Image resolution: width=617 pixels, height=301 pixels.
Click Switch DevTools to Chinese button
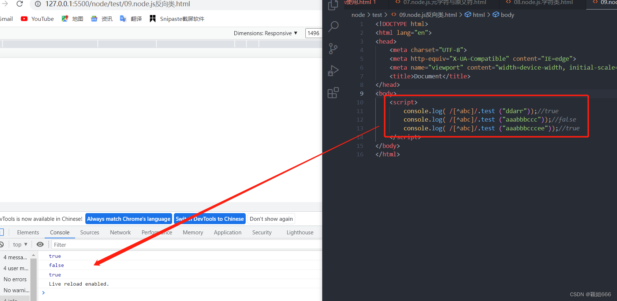click(x=210, y=219)
